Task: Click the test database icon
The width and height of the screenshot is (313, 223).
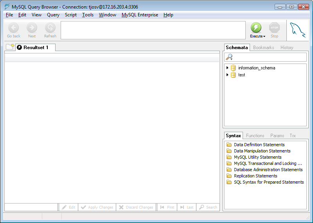Action: click(233, 75)
